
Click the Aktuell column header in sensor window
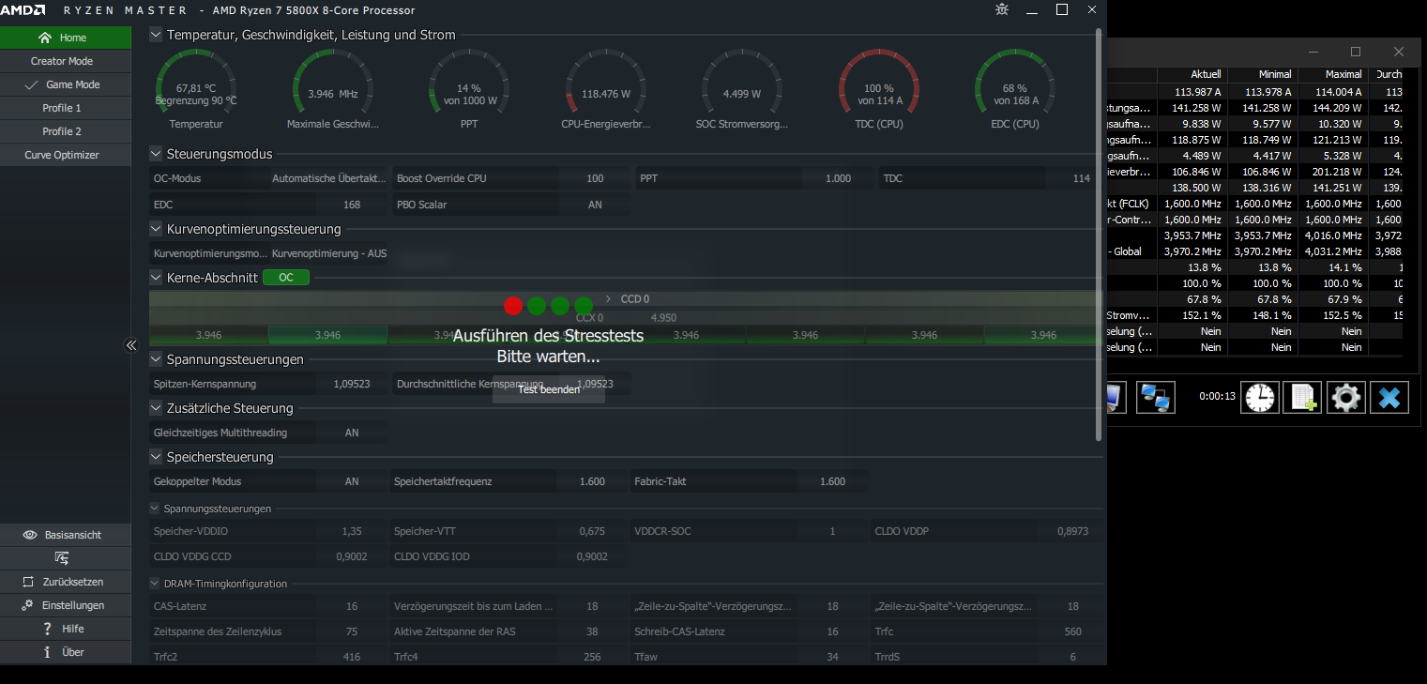[1192, 74]
